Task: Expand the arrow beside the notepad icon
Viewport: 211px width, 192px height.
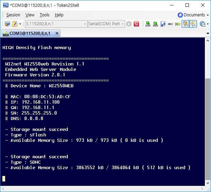Action: [x=20, y=24]
